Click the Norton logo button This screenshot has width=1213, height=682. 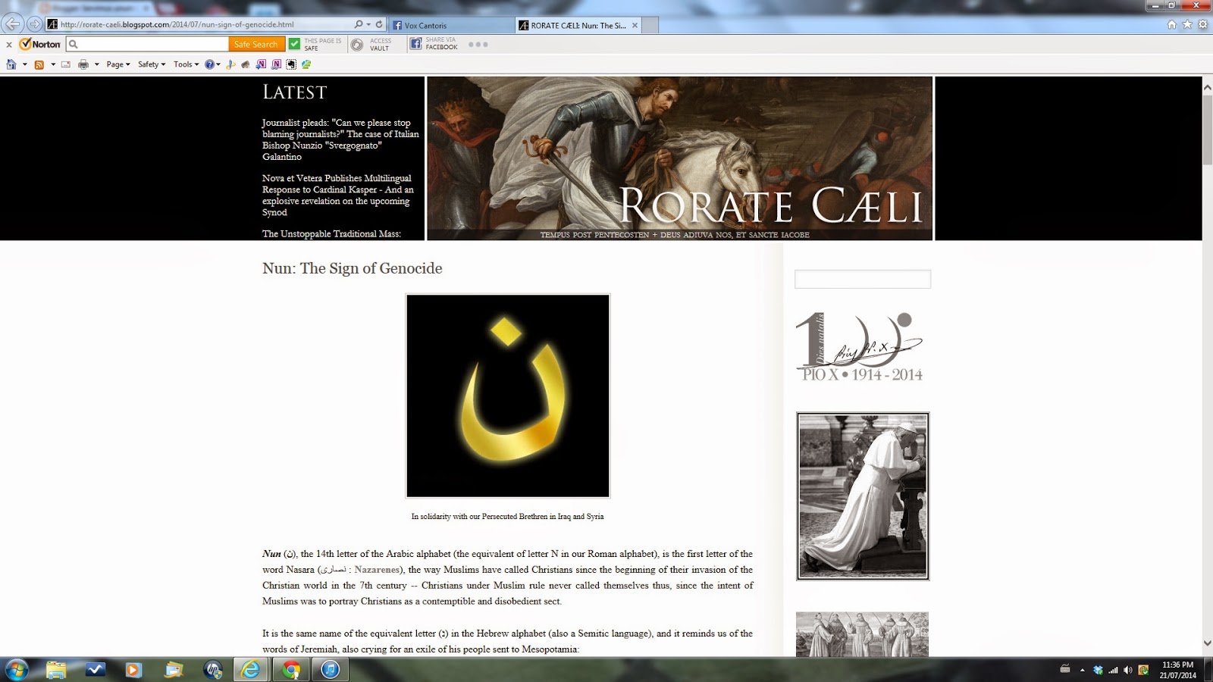coord(40,45)
